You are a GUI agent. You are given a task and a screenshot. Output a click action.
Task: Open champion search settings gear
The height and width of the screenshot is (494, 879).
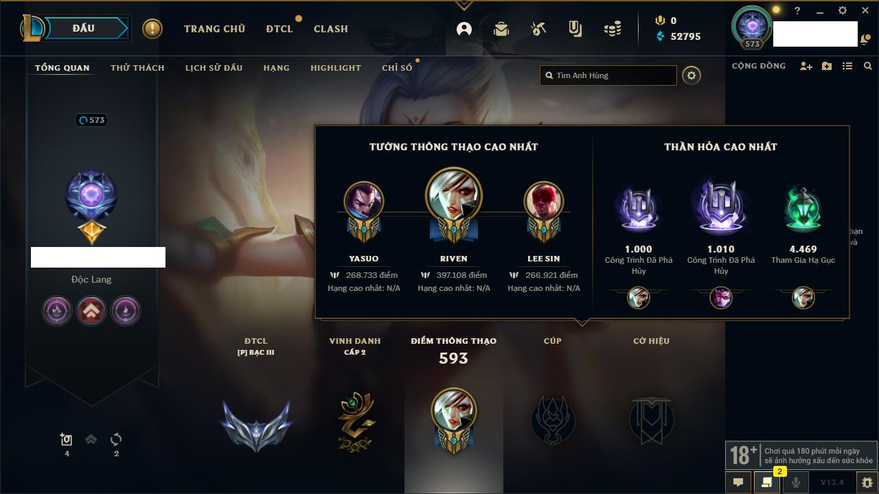click(x=692, y=75)
